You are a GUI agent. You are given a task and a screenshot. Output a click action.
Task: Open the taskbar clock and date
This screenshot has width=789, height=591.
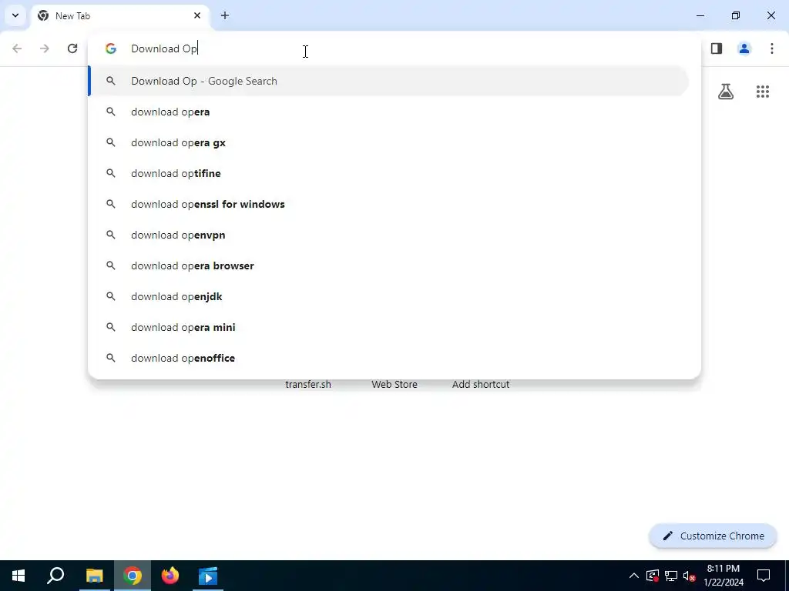(724, 576)
